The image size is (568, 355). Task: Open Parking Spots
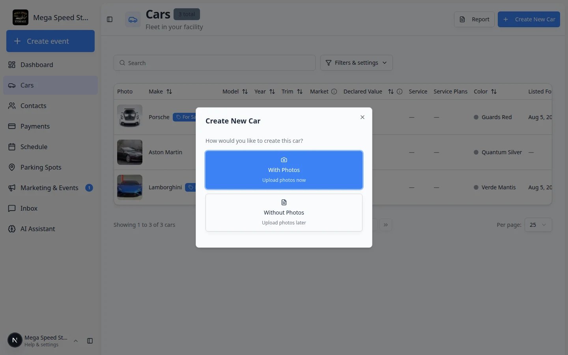[50, 167]
